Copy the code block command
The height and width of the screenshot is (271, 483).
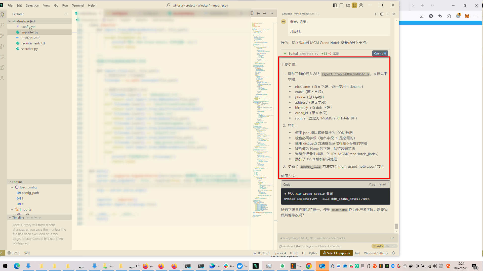372,184
